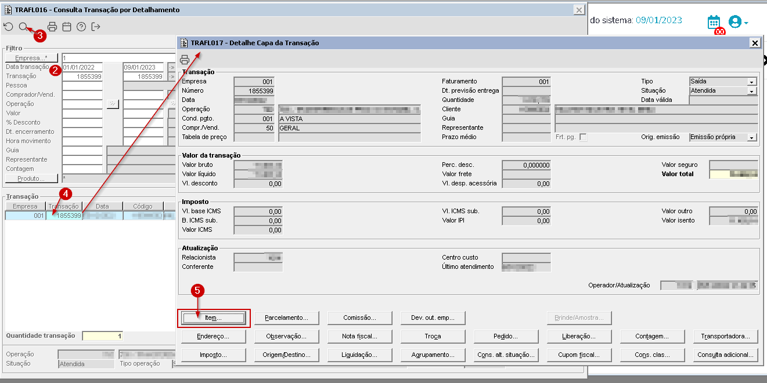Viewport: 767px width, 383px height.
Task: Click the arrow button after Data transação end date
Action: [x=171, y=67]
